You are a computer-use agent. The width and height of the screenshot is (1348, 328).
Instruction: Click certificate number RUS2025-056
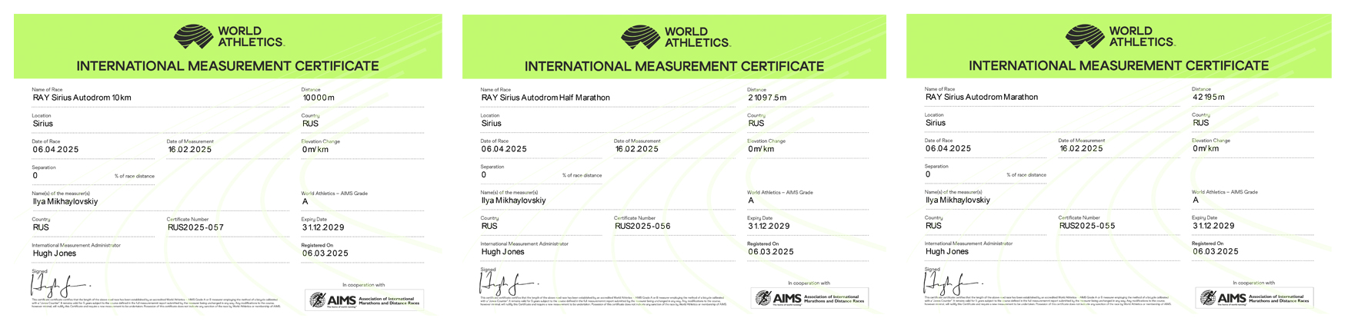[642, 227]
